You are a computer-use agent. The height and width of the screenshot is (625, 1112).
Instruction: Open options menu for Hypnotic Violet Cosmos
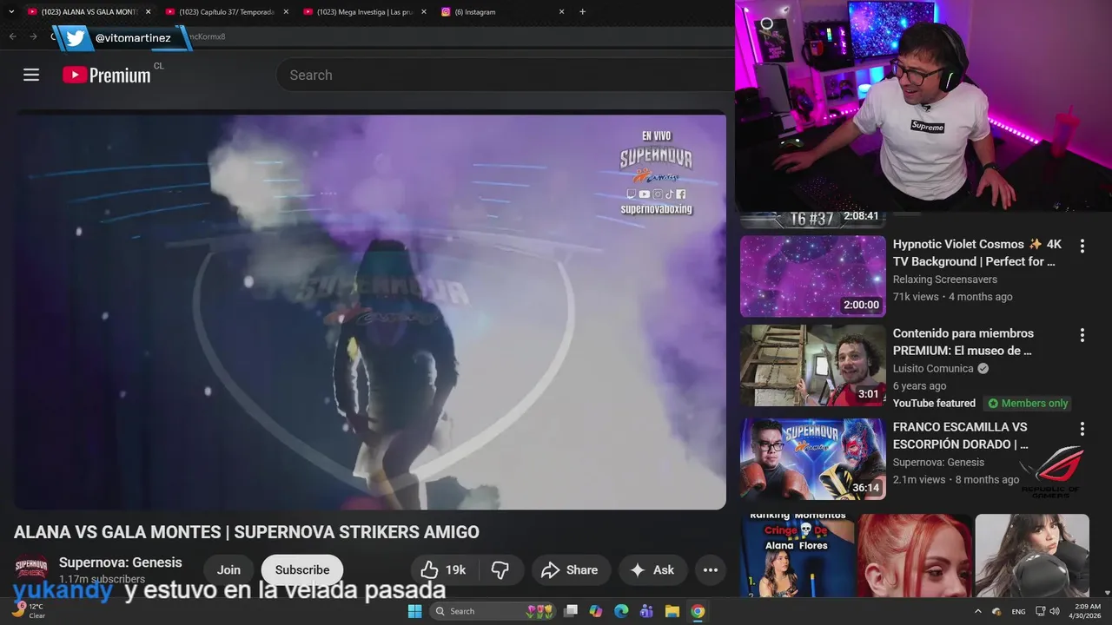pyautogui.click(x=1082, y=247)
